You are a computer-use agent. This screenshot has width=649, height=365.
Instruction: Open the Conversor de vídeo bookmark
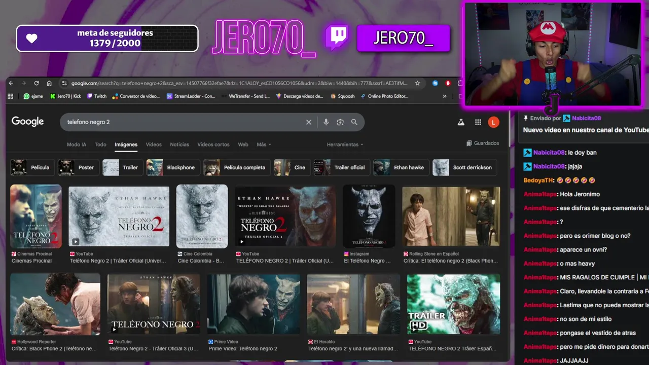pos(136,96)
